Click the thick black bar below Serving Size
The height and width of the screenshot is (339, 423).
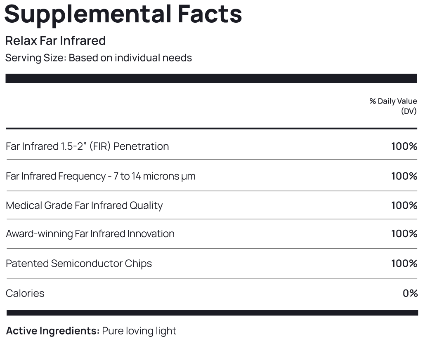point(211,78)
